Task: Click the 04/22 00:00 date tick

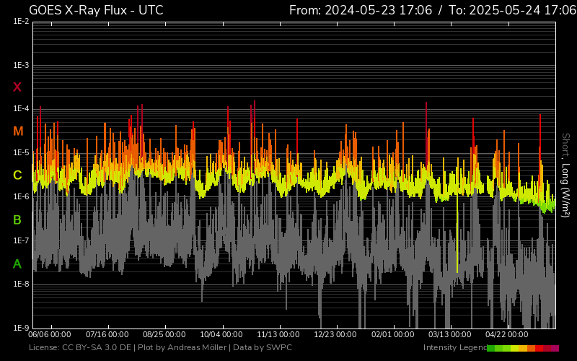Action: [507, 335]
